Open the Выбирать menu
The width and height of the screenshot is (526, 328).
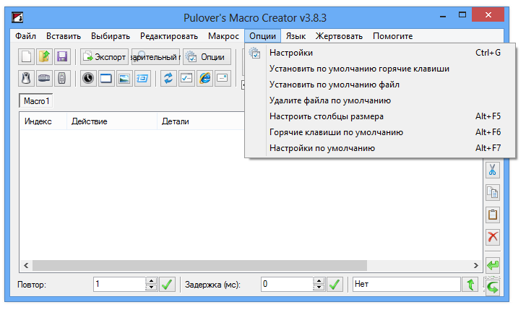[x=111, y=36]
